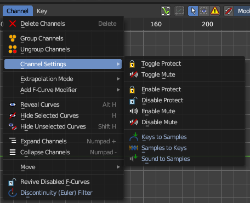Click the eye icon beside Reveal Curves
This screenshot has height=203, width=250.
pos(13,105)
